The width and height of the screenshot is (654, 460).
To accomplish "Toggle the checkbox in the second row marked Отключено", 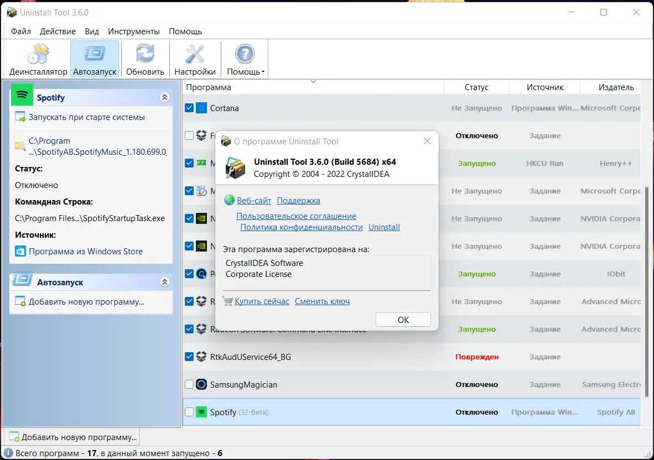I will tap(189, 135).
